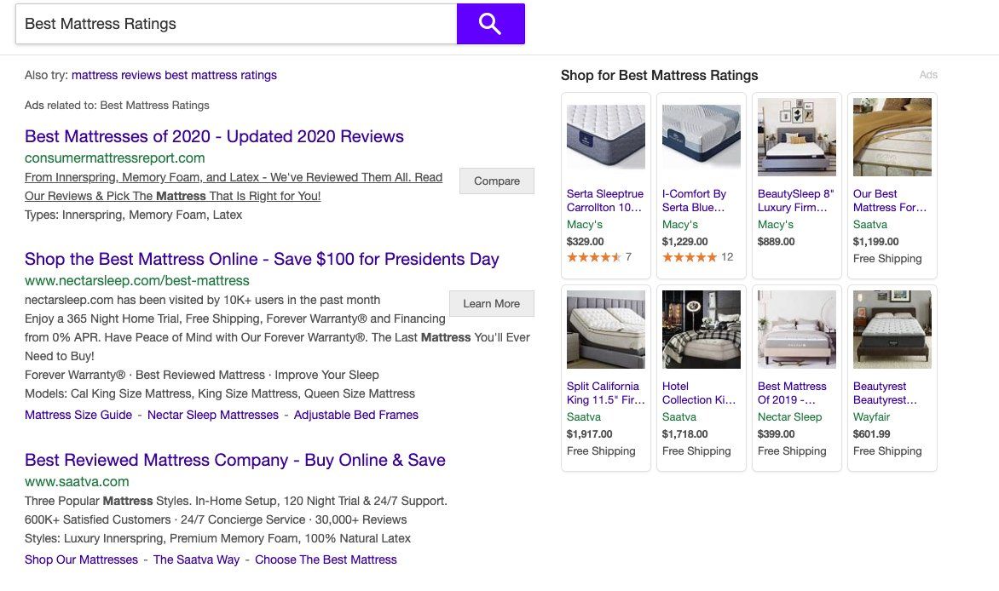Click the Beautyrest Wayfair product image
999x591 pixels.
892,330
